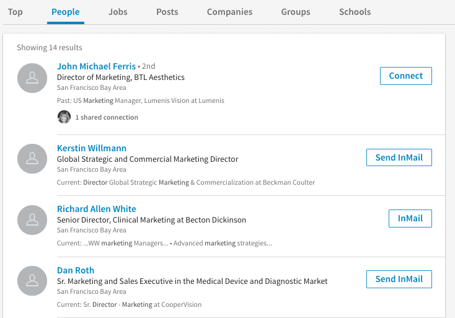The image size is (455, 318).
Task: Visit Richard Allen White's profile link
Action: 96,209
